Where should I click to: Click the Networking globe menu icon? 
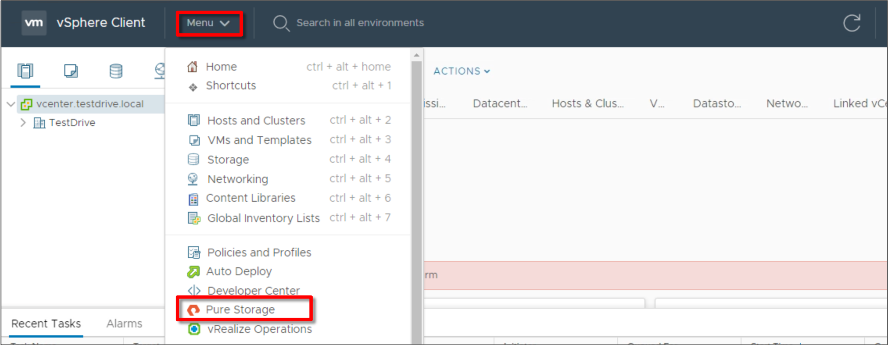[193, 179]
